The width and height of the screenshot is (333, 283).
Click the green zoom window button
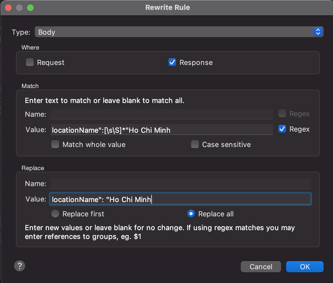pos(30,8)
